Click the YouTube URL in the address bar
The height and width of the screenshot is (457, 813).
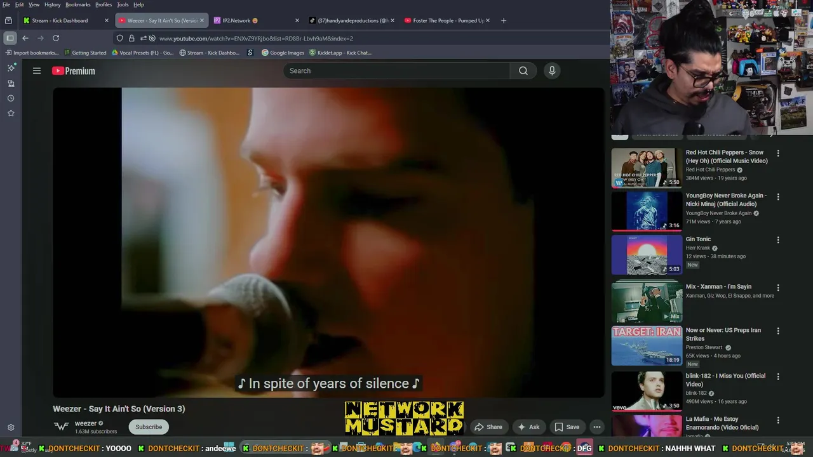coord(256,38)
